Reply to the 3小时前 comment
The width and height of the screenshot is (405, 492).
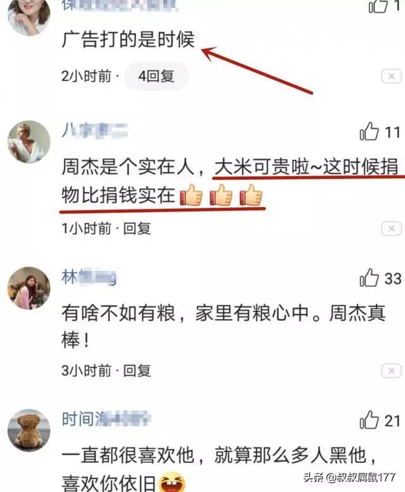(137, 371)
